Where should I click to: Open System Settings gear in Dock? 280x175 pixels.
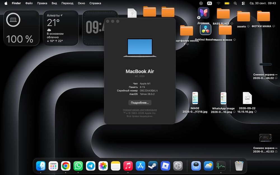pyautogui.click(x=178, y=166)
